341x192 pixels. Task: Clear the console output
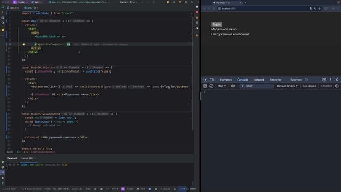(212, 86)
